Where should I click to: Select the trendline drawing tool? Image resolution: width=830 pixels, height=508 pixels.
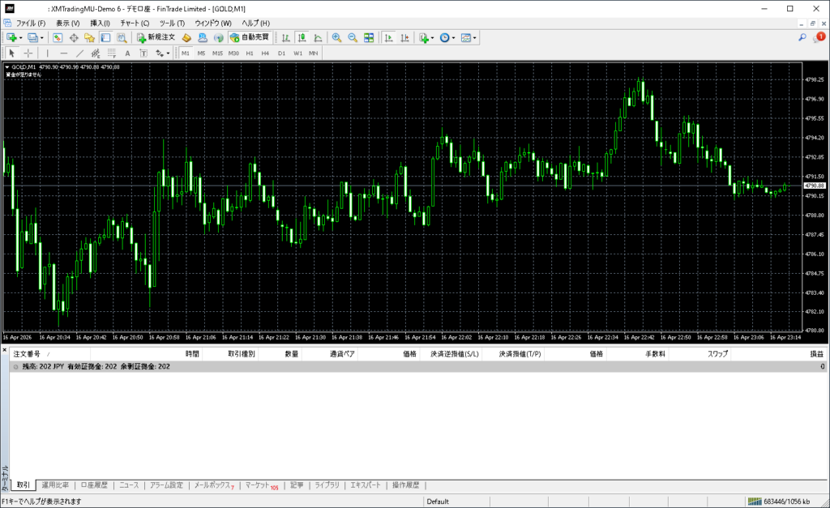click(x=79, y=53)
